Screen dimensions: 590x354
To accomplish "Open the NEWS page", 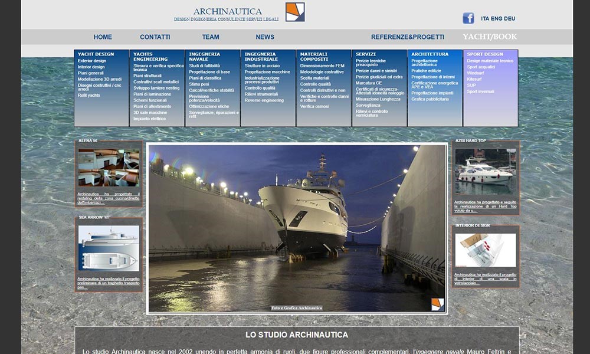I will (265, 37).
